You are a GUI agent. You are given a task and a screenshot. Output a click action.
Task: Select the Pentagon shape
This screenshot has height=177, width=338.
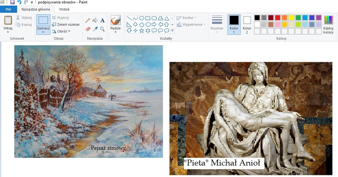coord(142,24)
